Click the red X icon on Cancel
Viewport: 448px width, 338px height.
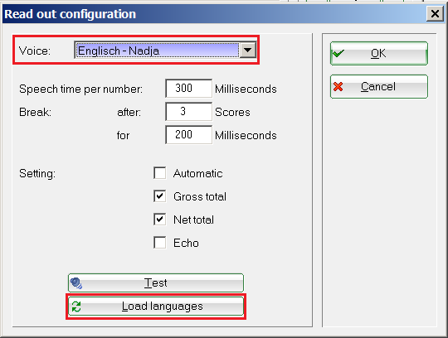(338, 86)
